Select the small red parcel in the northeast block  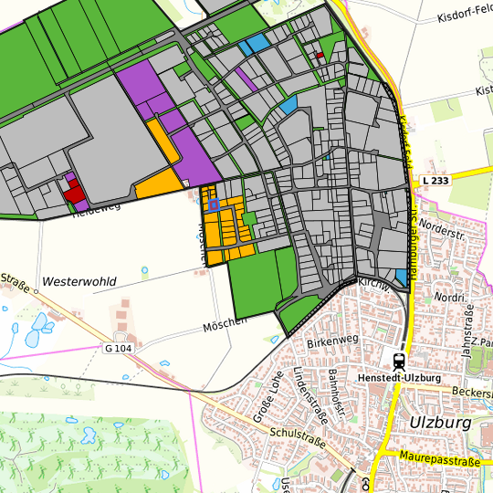(x=320, y=56)
